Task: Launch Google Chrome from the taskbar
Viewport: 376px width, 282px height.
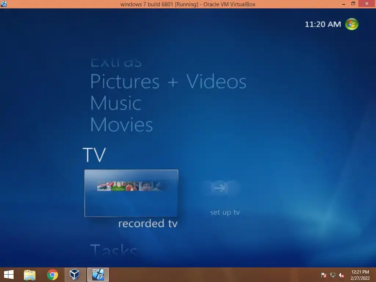Action: pyautogui.click(x=53, y=275)
